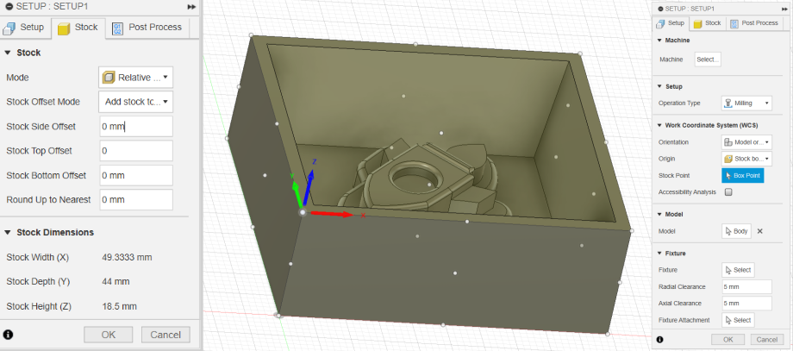Image resolution: width=793 pixels, height=351 pixels.
Task: Edit the Stock Top Offset field
Action: click(x=136, y=151)
